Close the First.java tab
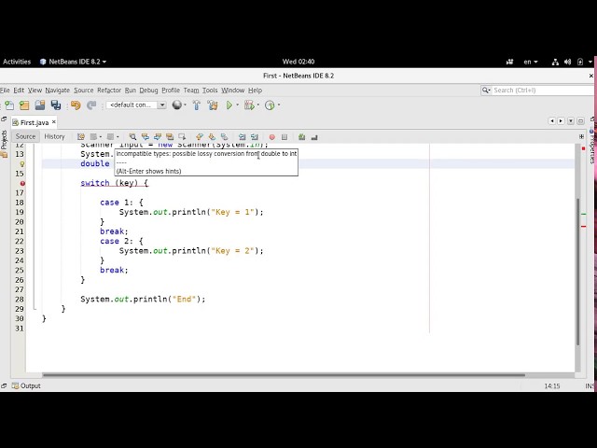This screenshot has height=448, width=597. pos(54,122)
